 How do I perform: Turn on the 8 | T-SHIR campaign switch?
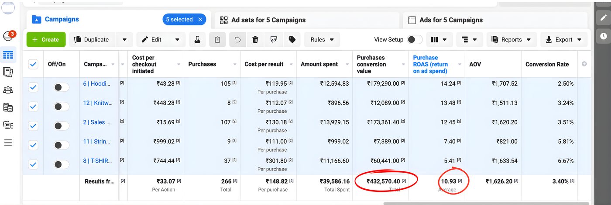click(x=62, y=164)
